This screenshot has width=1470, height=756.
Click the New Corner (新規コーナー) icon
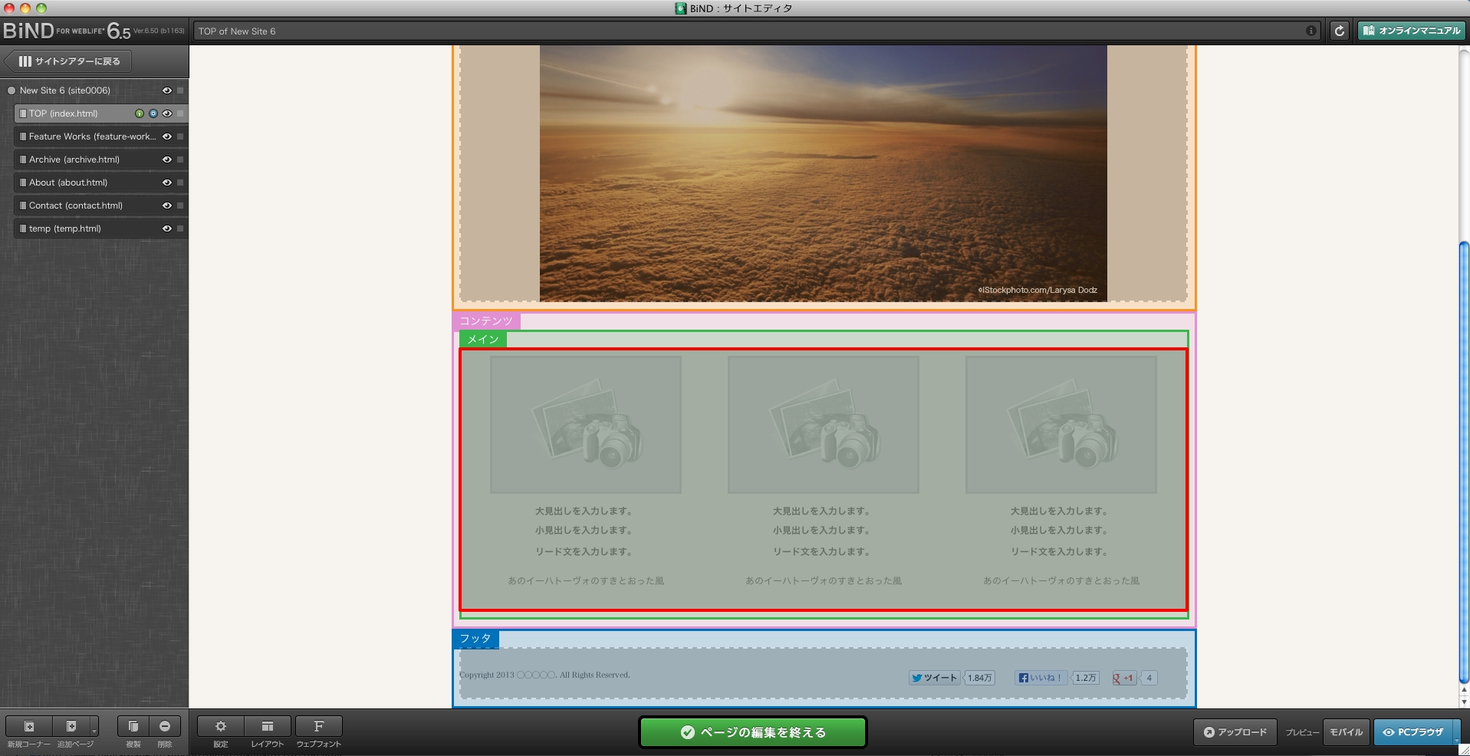pyautogui.click(x=29, y=726)
